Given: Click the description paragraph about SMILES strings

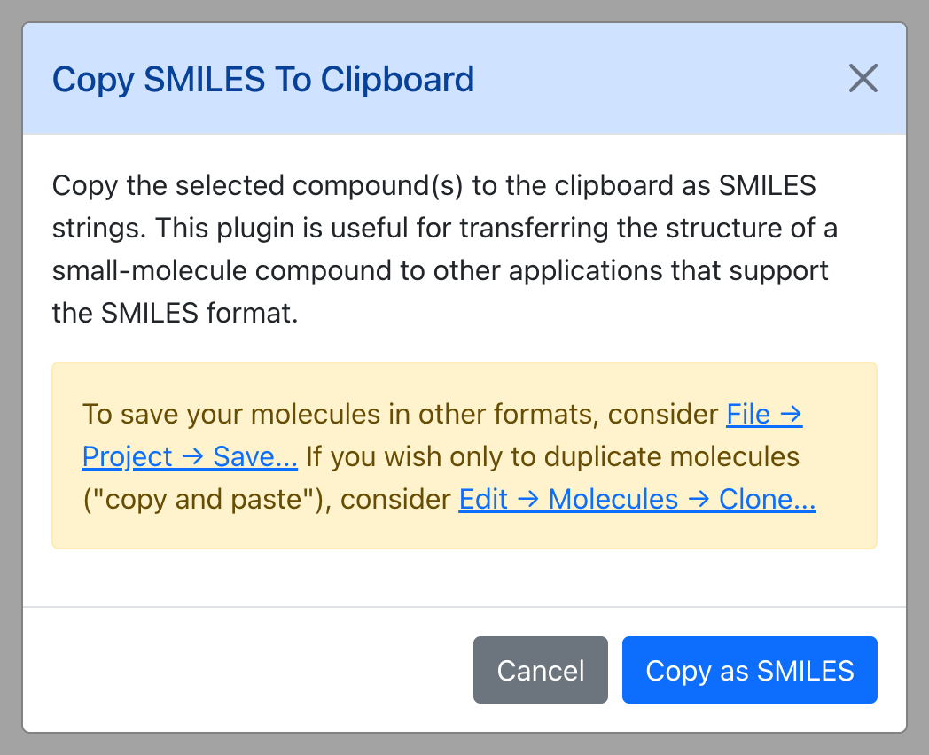Looking at the screenshot, I should pos(444,249).
